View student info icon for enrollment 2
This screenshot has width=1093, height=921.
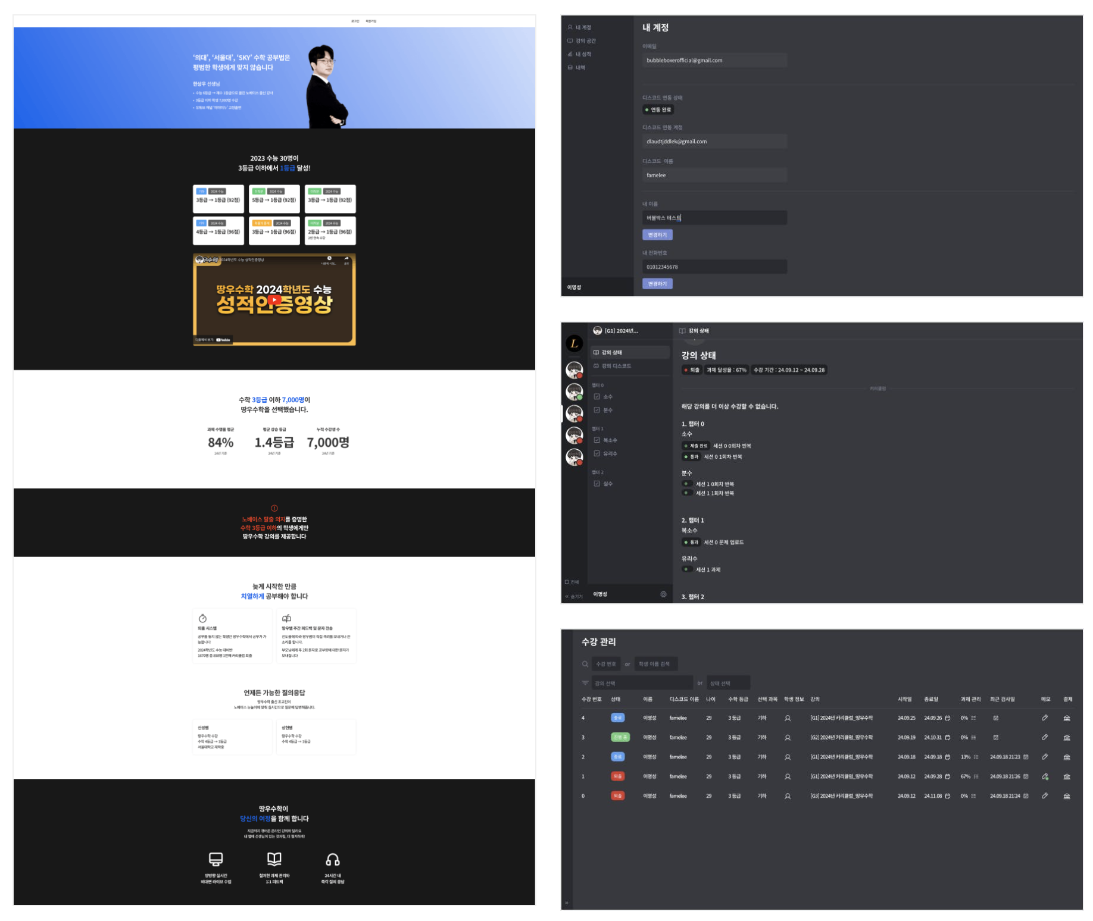[x=787, y=757]
